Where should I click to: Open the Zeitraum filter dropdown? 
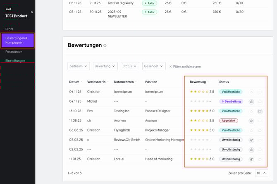tap(79, 66)
